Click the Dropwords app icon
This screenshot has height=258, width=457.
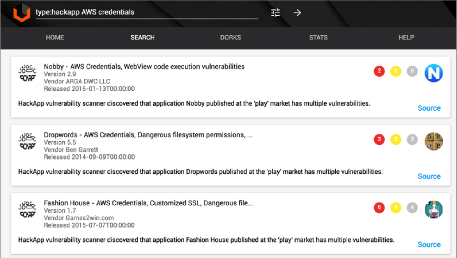[x=434, y=141]
